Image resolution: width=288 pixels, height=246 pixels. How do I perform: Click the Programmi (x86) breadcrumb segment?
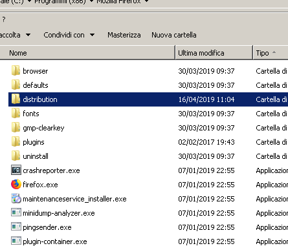coord(60,2)
